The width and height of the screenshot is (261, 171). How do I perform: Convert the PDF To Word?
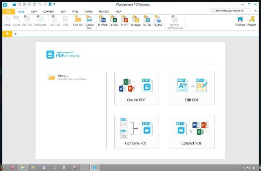[x=102, y=21]
